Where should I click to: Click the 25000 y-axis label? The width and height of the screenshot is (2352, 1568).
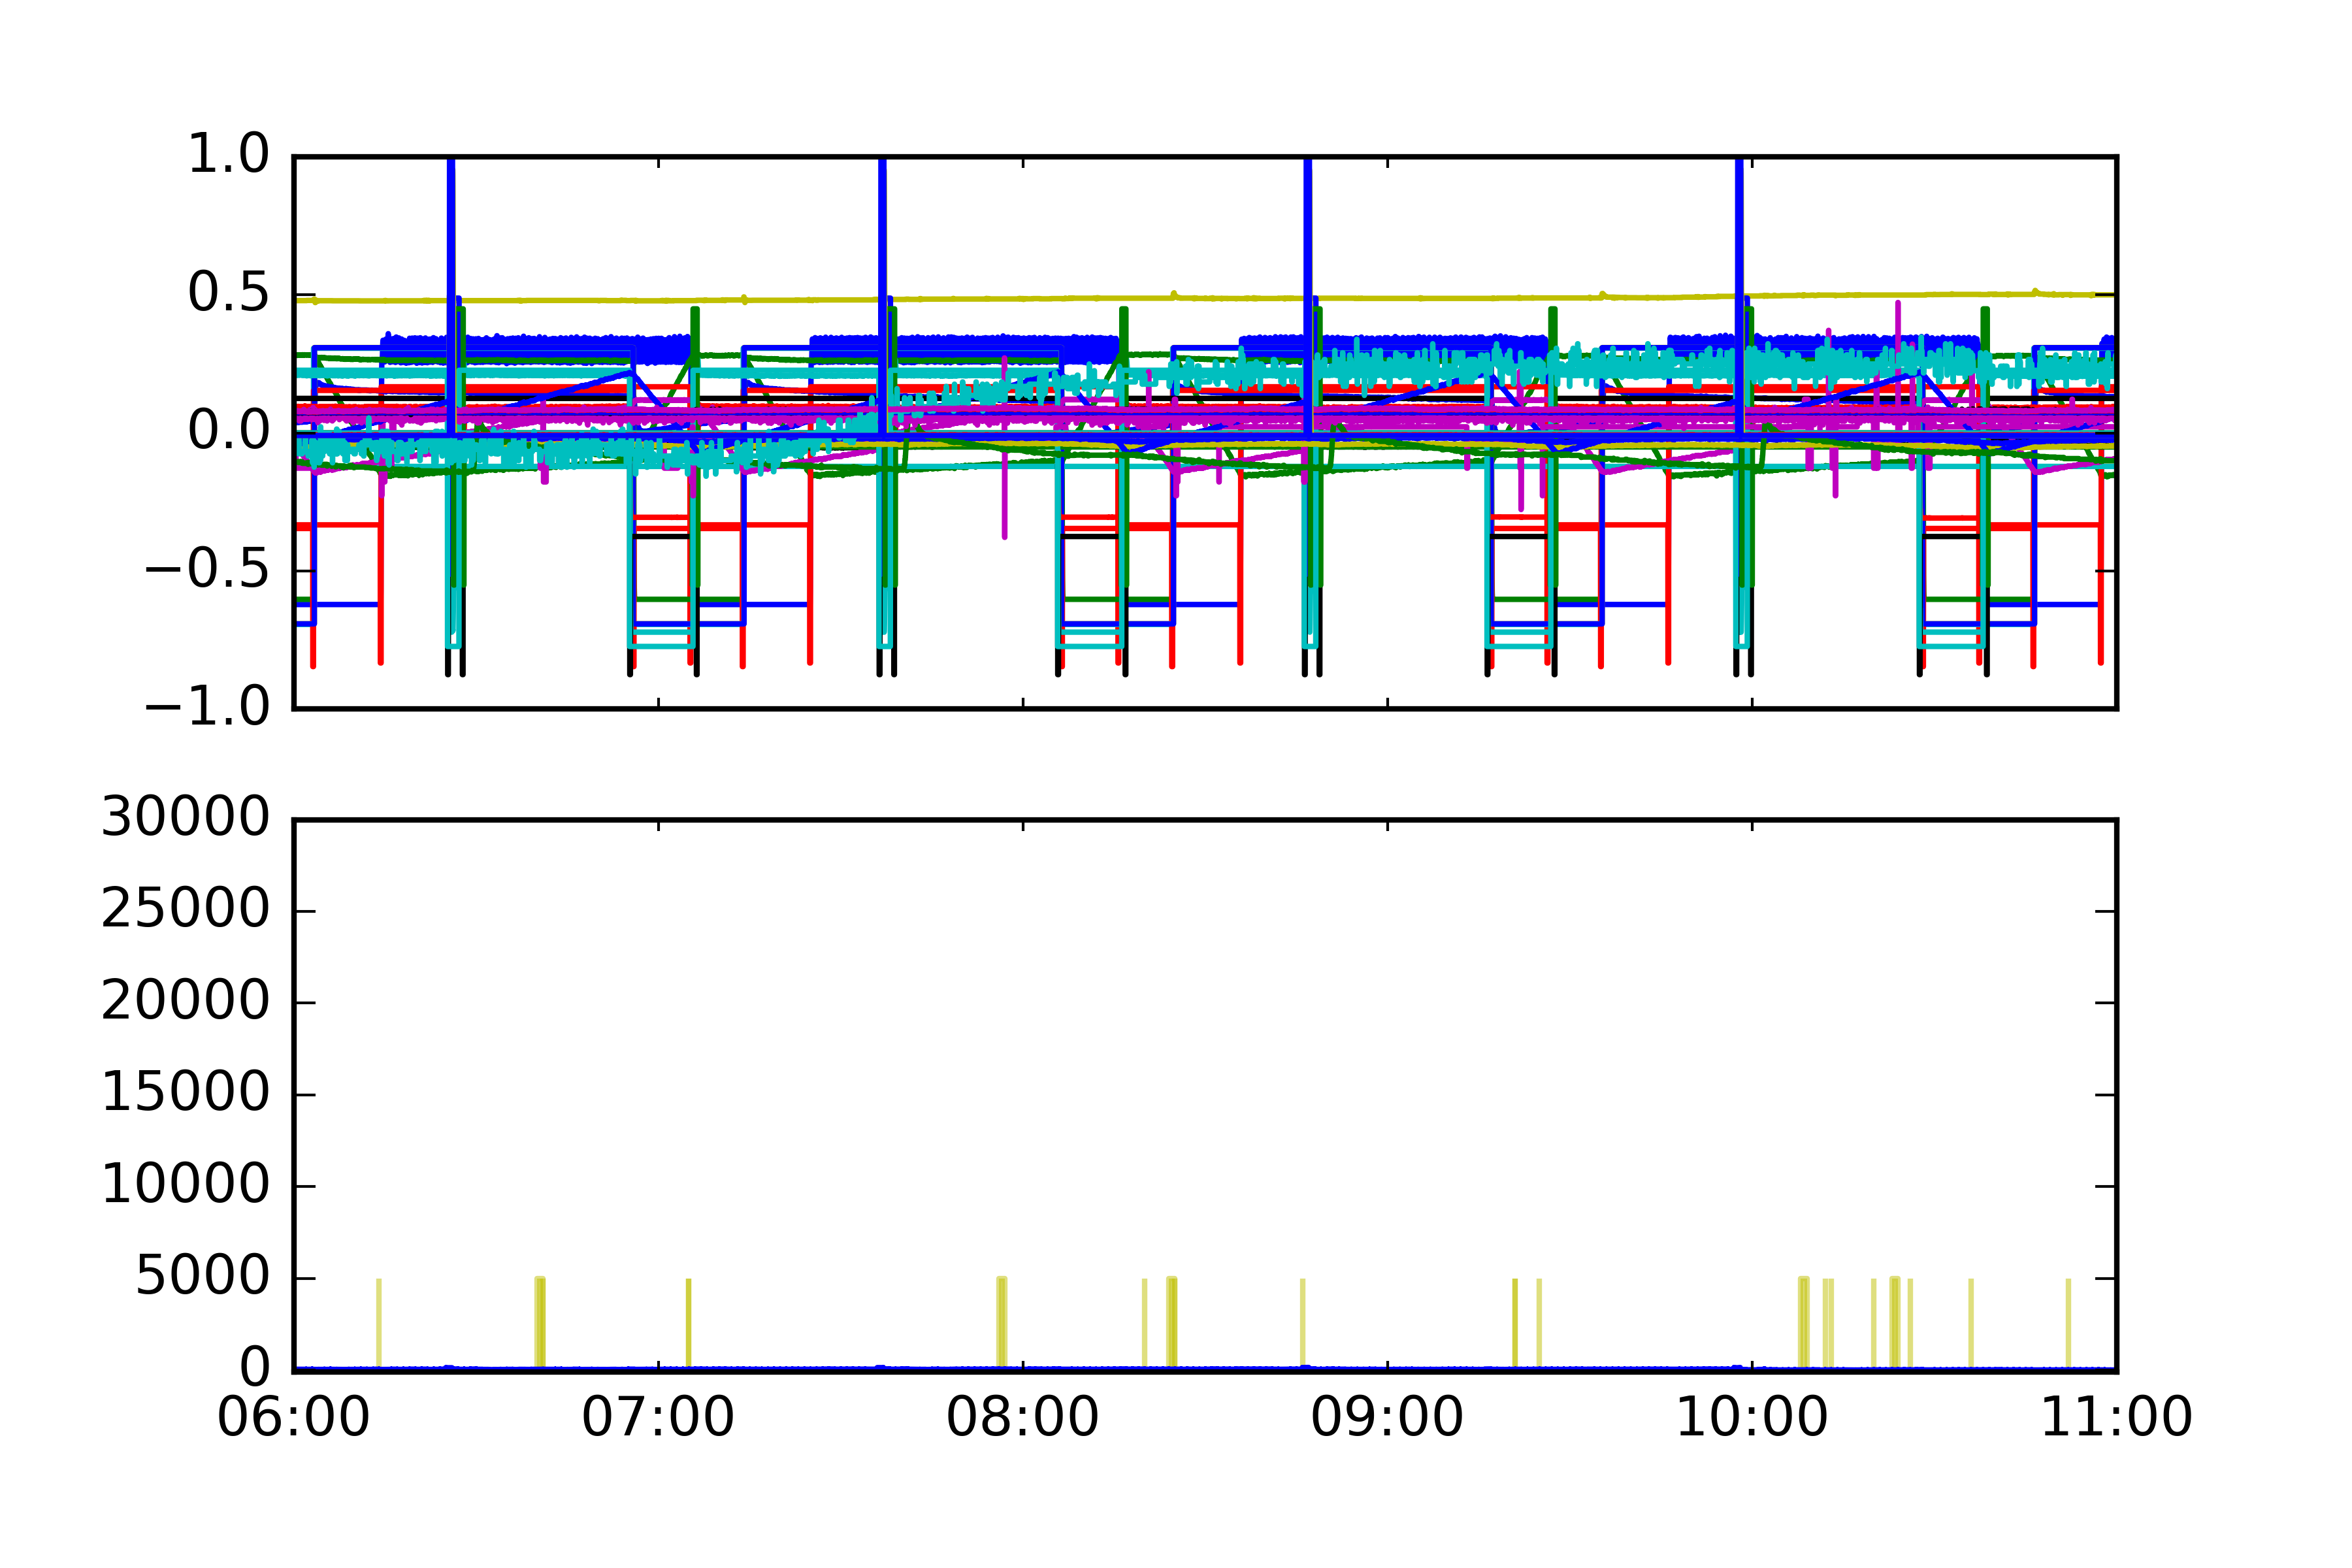pos(186,910)
